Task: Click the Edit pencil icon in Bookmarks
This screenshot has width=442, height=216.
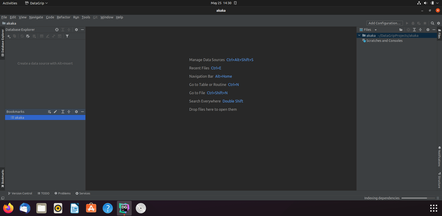Action: point(55,112)
